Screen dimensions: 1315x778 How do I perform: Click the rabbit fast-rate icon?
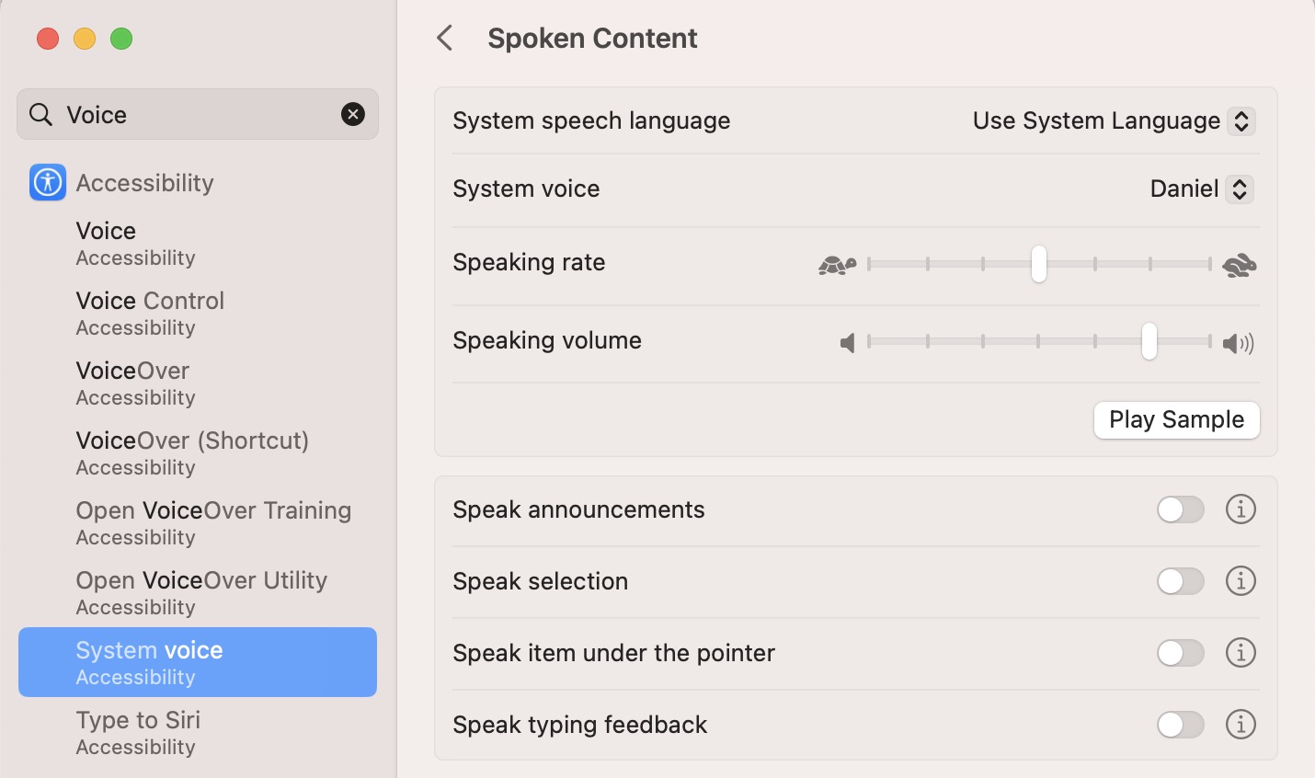pos(1239,265)
